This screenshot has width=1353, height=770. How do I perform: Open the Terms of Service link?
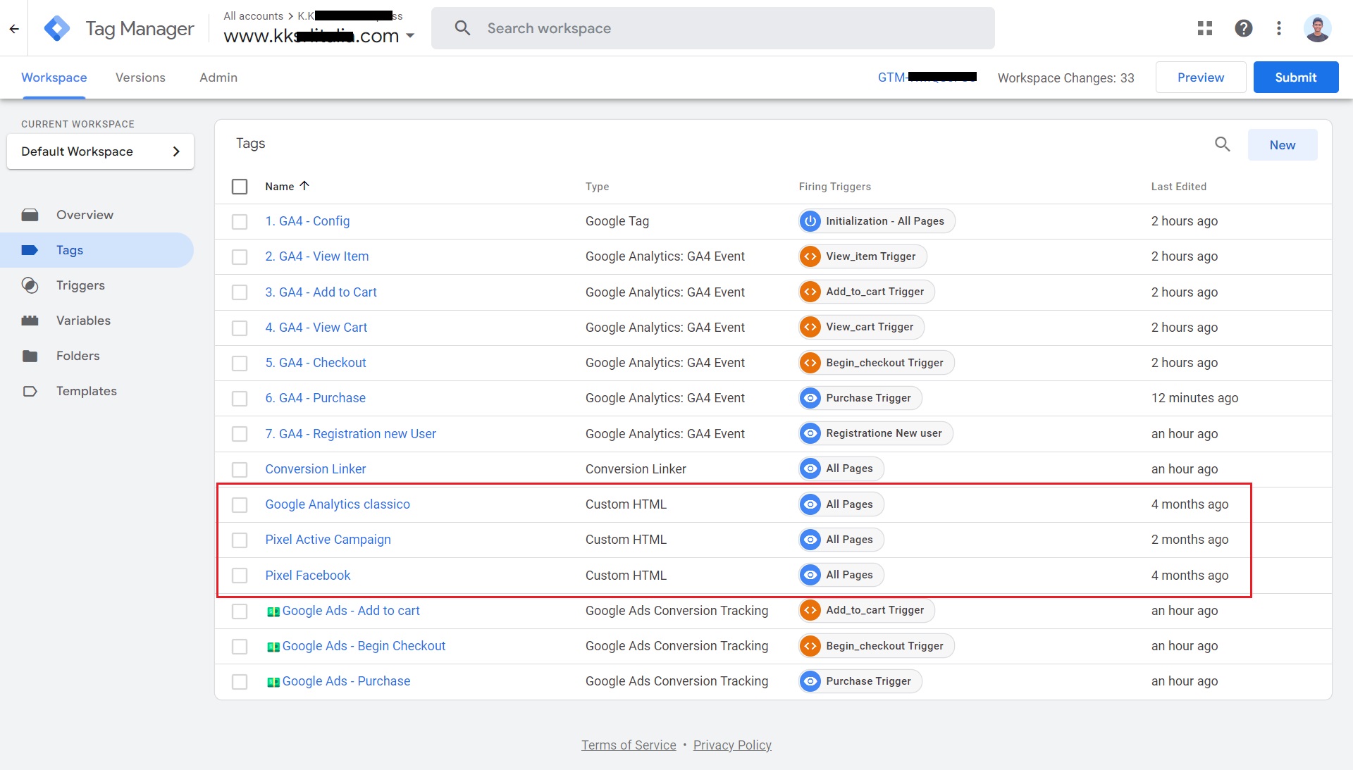(629, 745)
